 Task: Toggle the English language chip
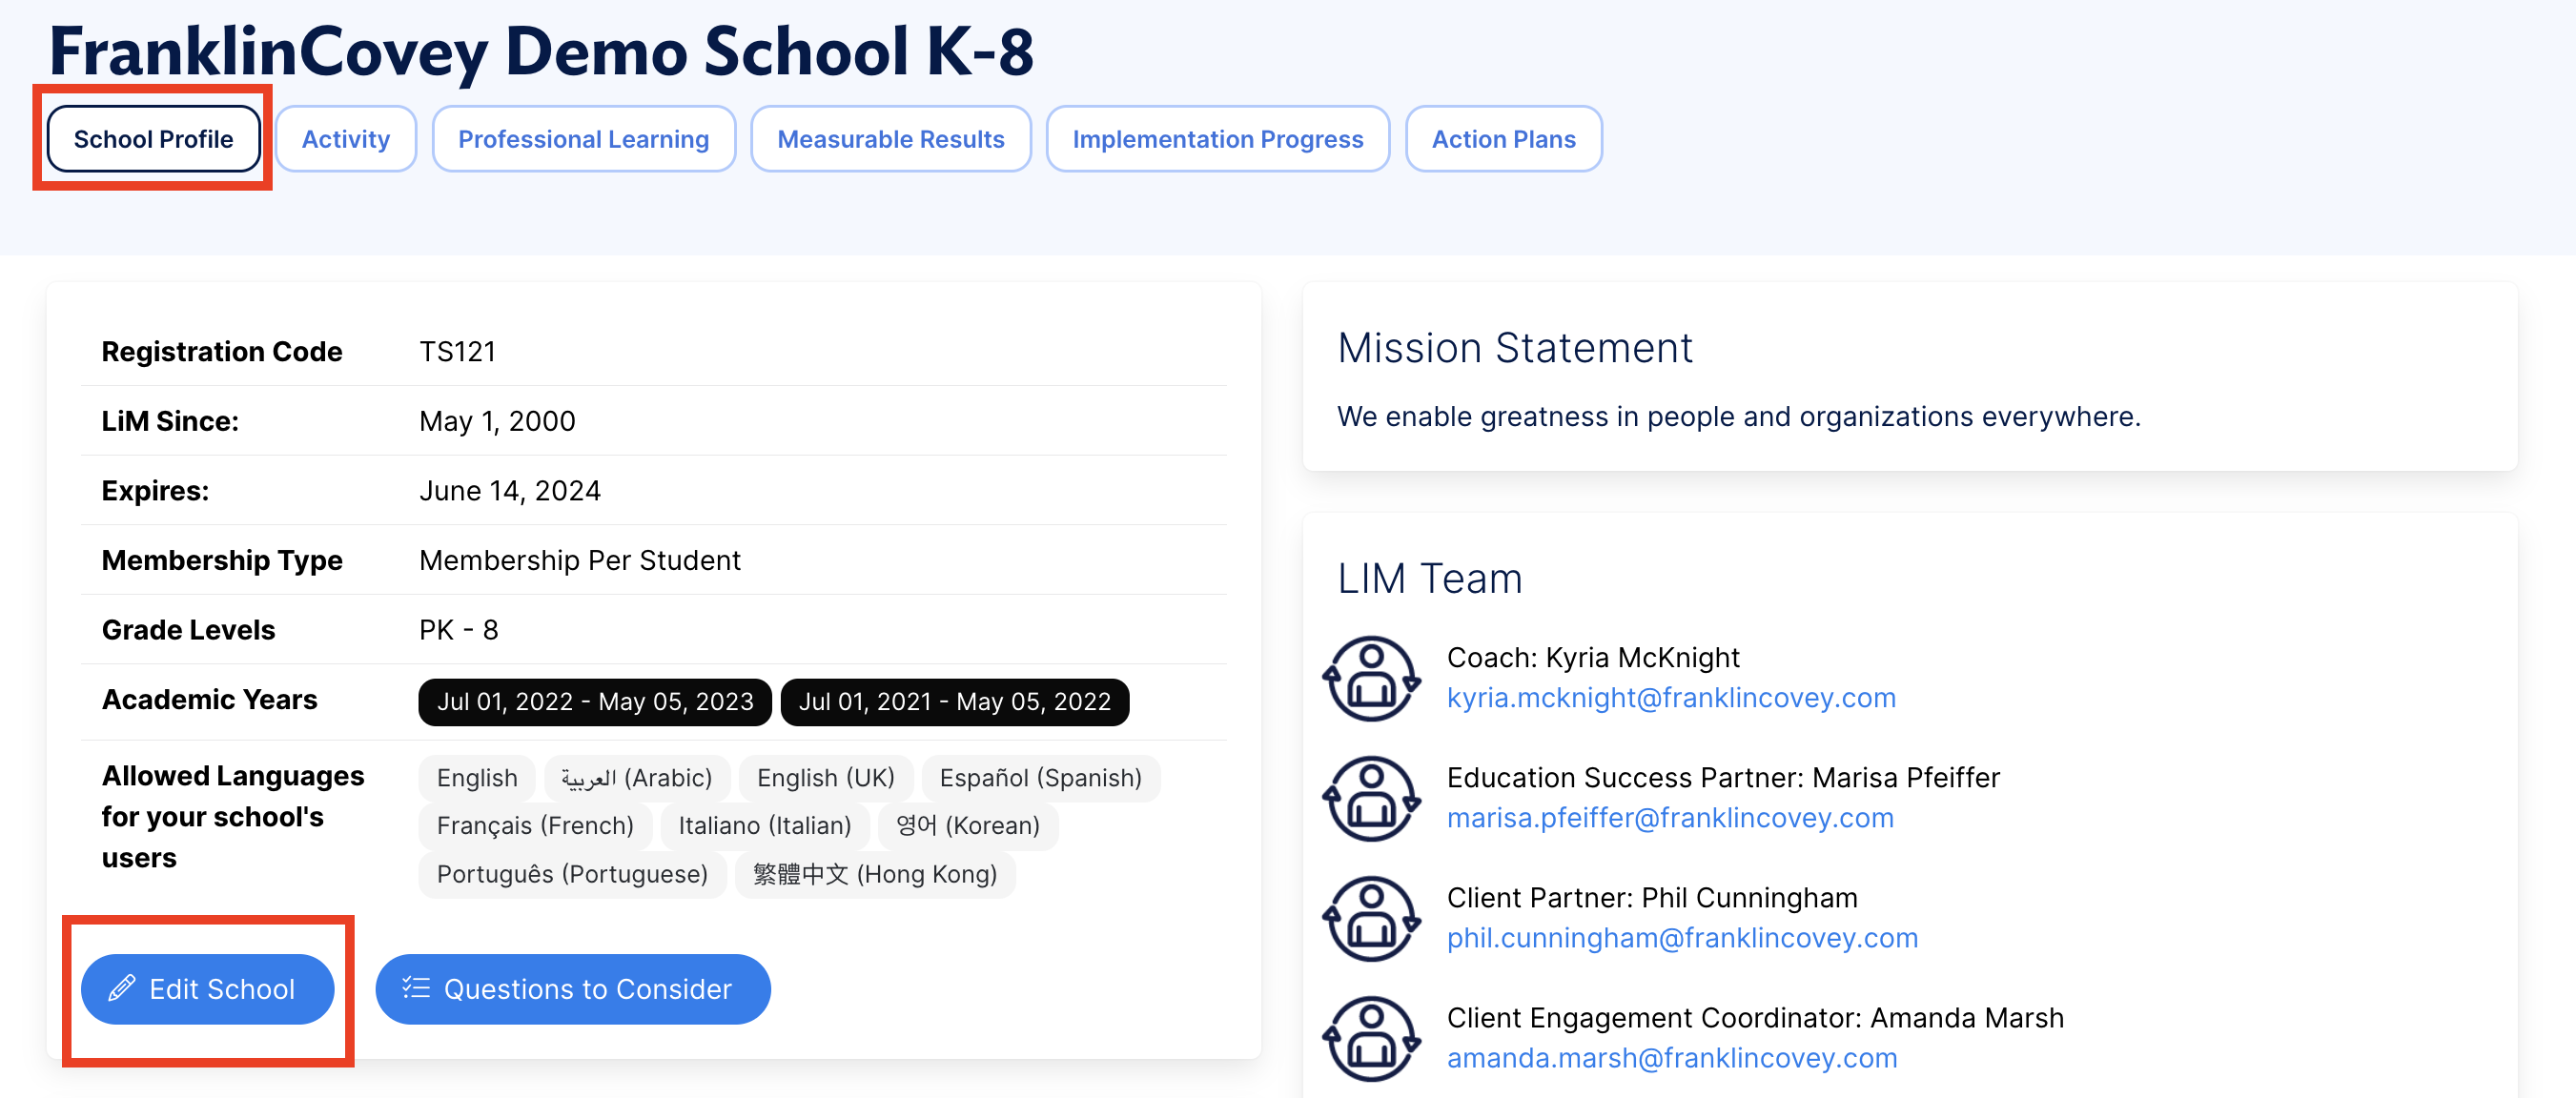pyautogui.click(x=476, y=777)
